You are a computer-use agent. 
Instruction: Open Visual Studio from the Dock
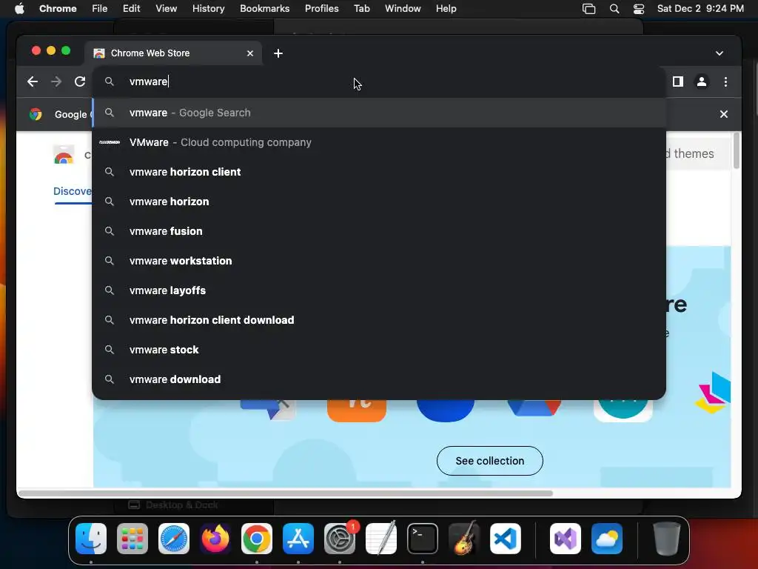565,539
